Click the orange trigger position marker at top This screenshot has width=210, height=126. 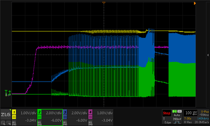coord(104,3)
